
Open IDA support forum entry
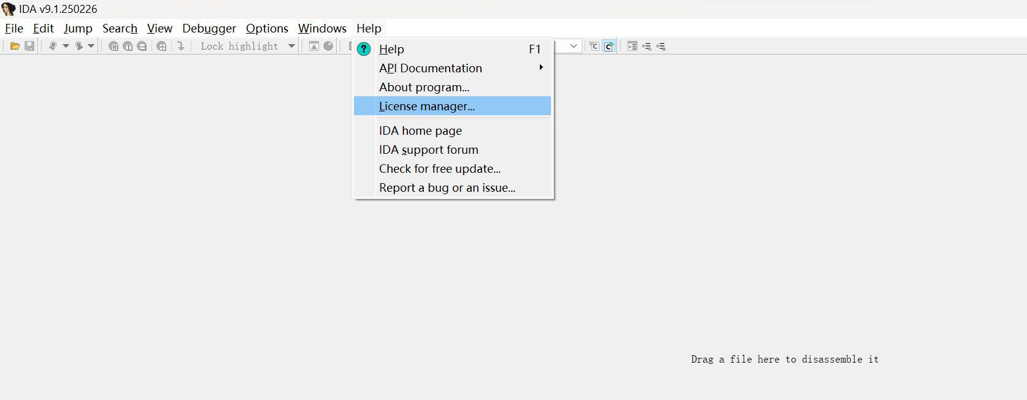point(453,149)
